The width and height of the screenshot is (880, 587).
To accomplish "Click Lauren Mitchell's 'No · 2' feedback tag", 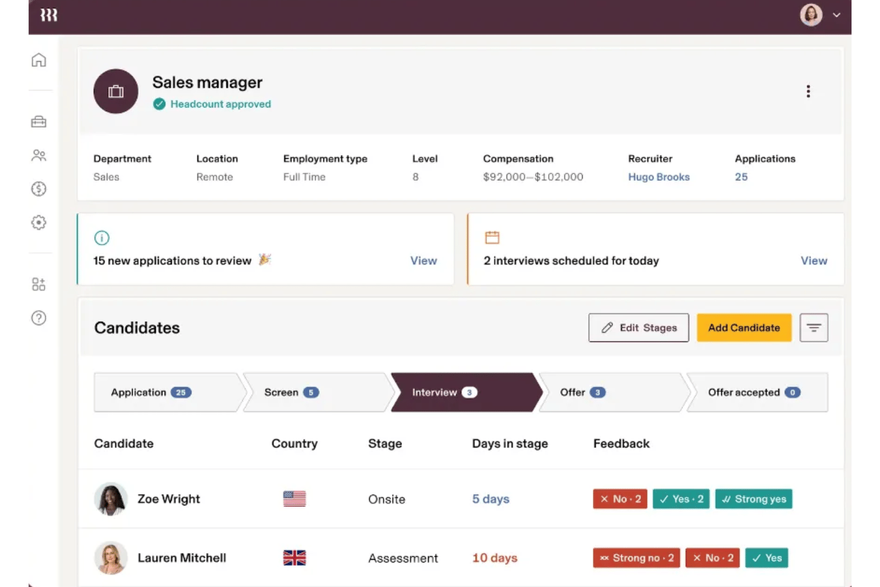I will 713,558.
